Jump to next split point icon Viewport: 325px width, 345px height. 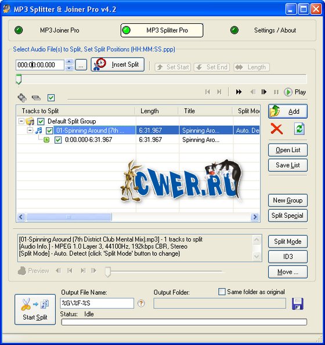coord(219,92)
